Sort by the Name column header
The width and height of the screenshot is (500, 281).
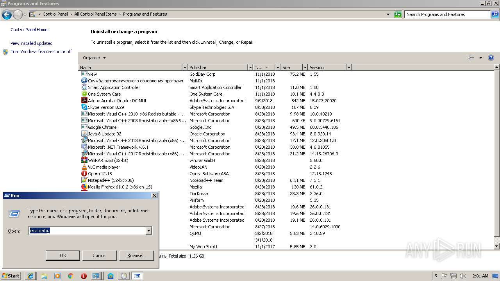pos(130,68)
